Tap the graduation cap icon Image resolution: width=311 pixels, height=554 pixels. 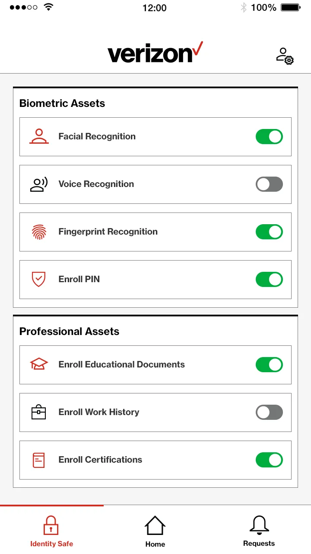[39, 364]
